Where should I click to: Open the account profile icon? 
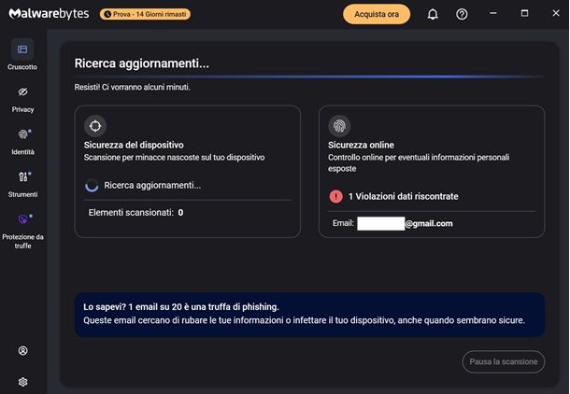point(23,350)
